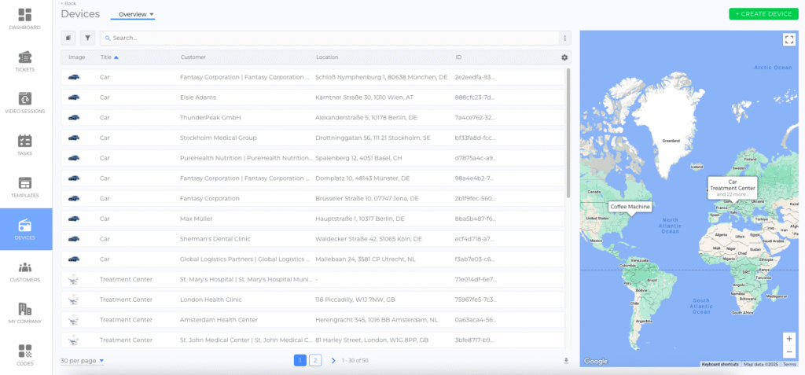805x375 pixels.
Task: Click the download icon below table
Action: [566, 361]
